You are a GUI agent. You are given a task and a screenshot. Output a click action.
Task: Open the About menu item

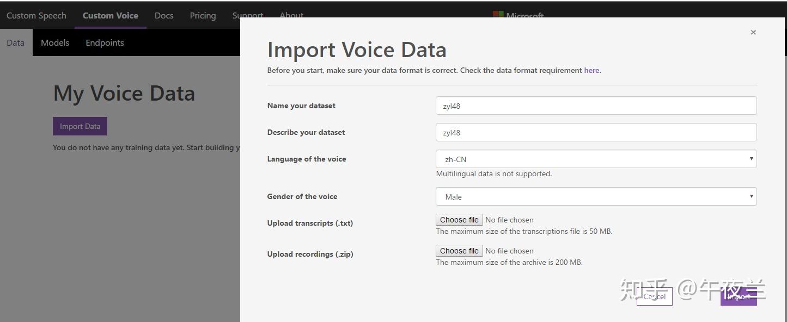(291, 15)
